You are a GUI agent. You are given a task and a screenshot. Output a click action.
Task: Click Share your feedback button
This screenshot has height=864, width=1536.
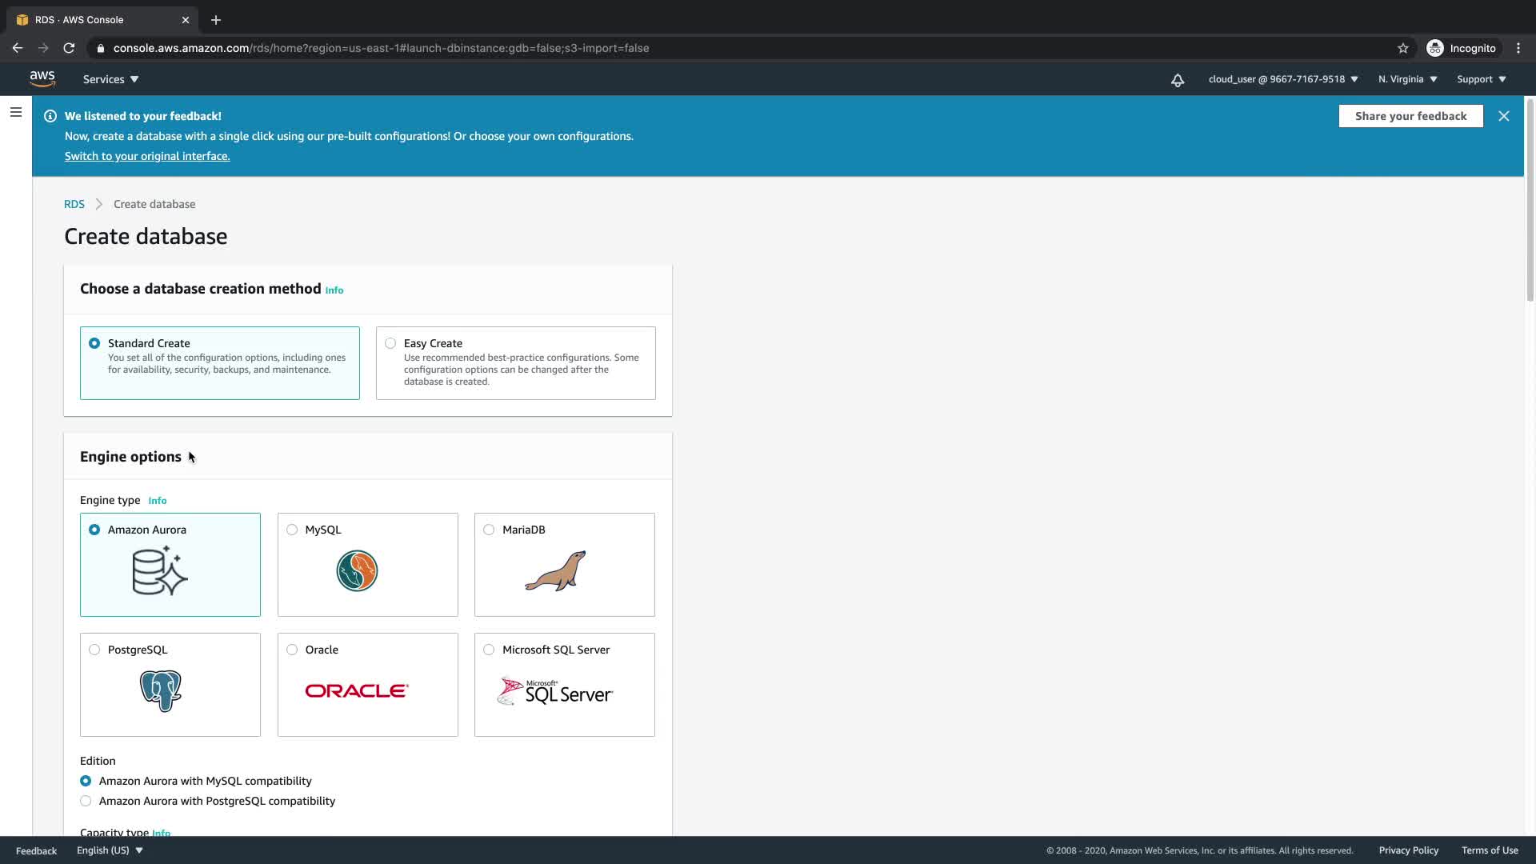[x=1410, y=116]
